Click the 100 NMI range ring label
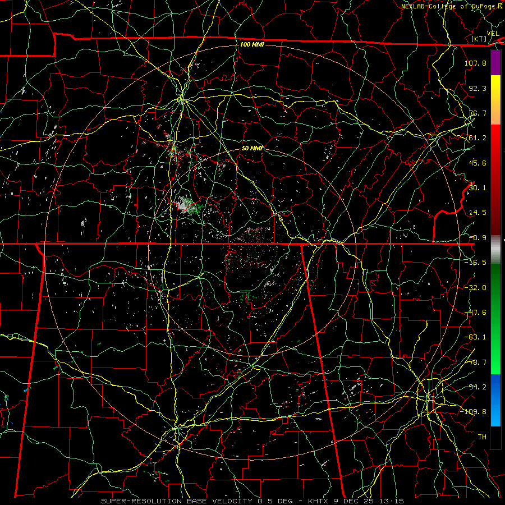505x505 pixels. coord(252,44)
